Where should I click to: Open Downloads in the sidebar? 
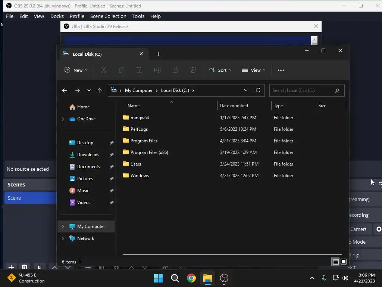point(88,155)
